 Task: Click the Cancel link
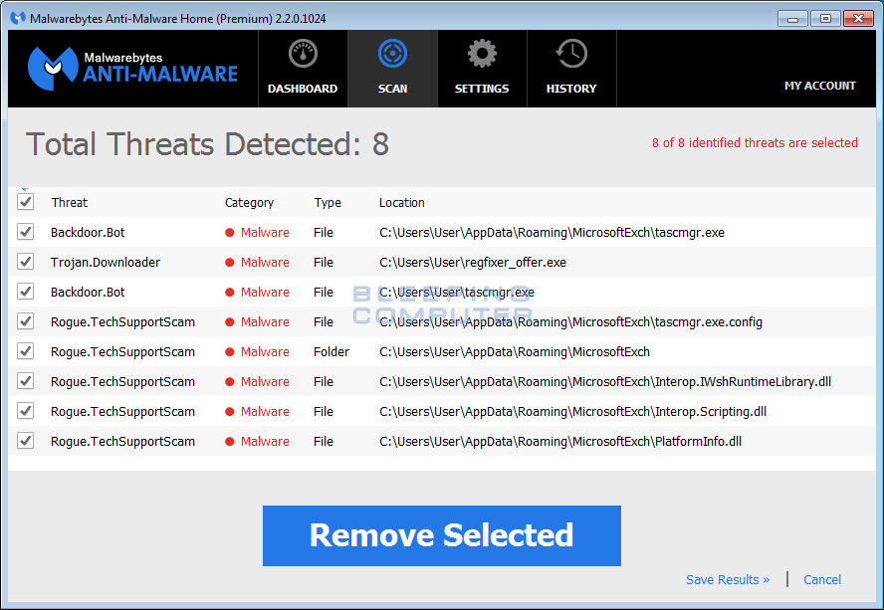(x=821, y=579)
